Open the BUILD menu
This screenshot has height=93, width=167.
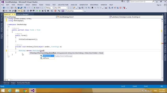click(28, 5)
